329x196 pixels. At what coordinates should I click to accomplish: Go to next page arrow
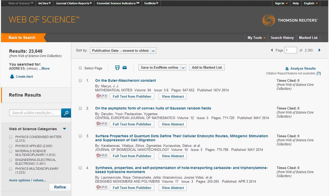click(319, 50)
